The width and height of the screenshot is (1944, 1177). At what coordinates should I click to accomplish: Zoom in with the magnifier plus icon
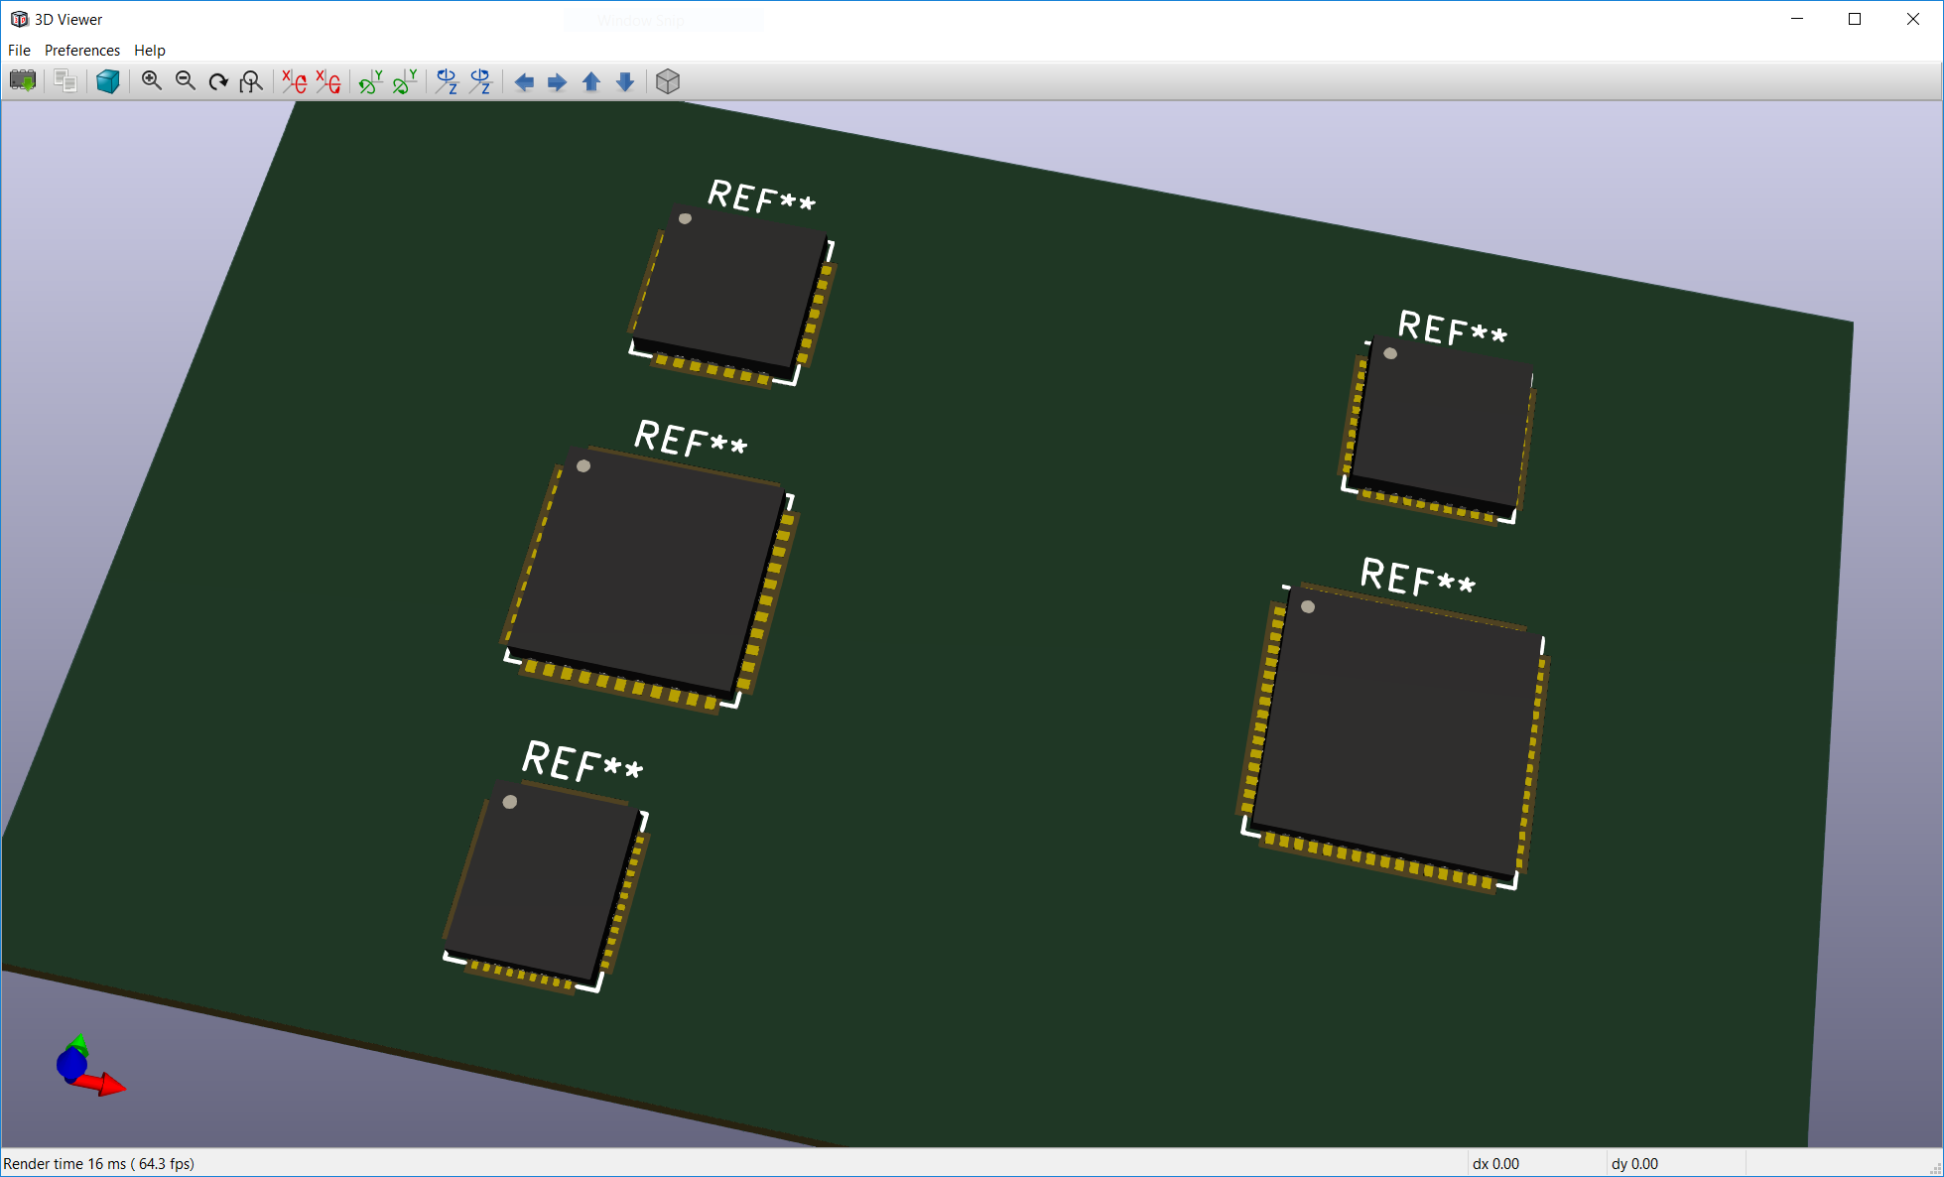click(x=152, y=81)
